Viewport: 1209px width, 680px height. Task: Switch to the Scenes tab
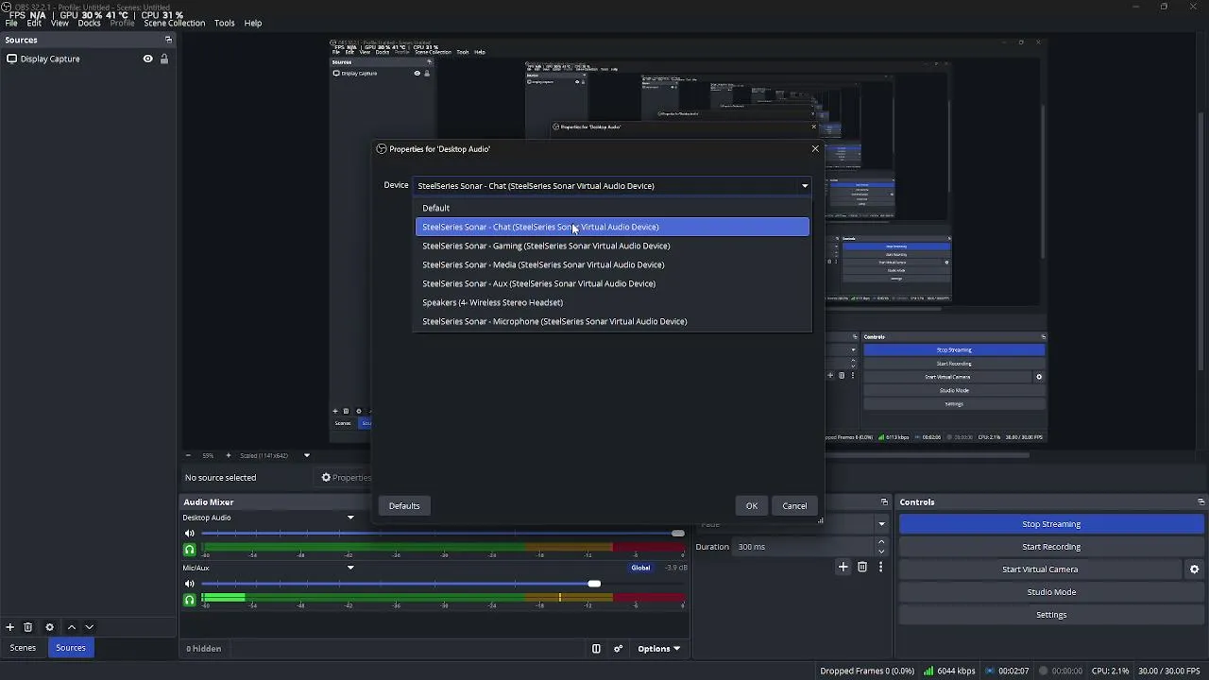(23, 648)
